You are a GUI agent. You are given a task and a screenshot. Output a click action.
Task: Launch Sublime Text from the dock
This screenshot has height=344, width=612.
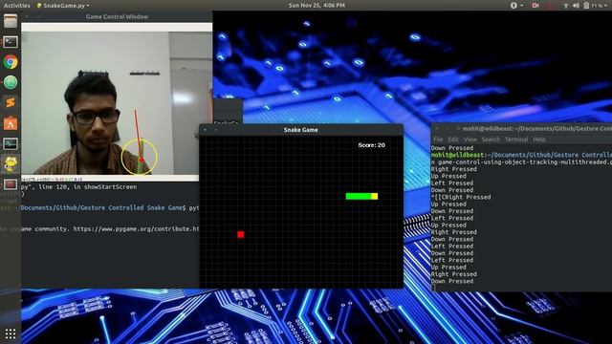pos(11,102)
